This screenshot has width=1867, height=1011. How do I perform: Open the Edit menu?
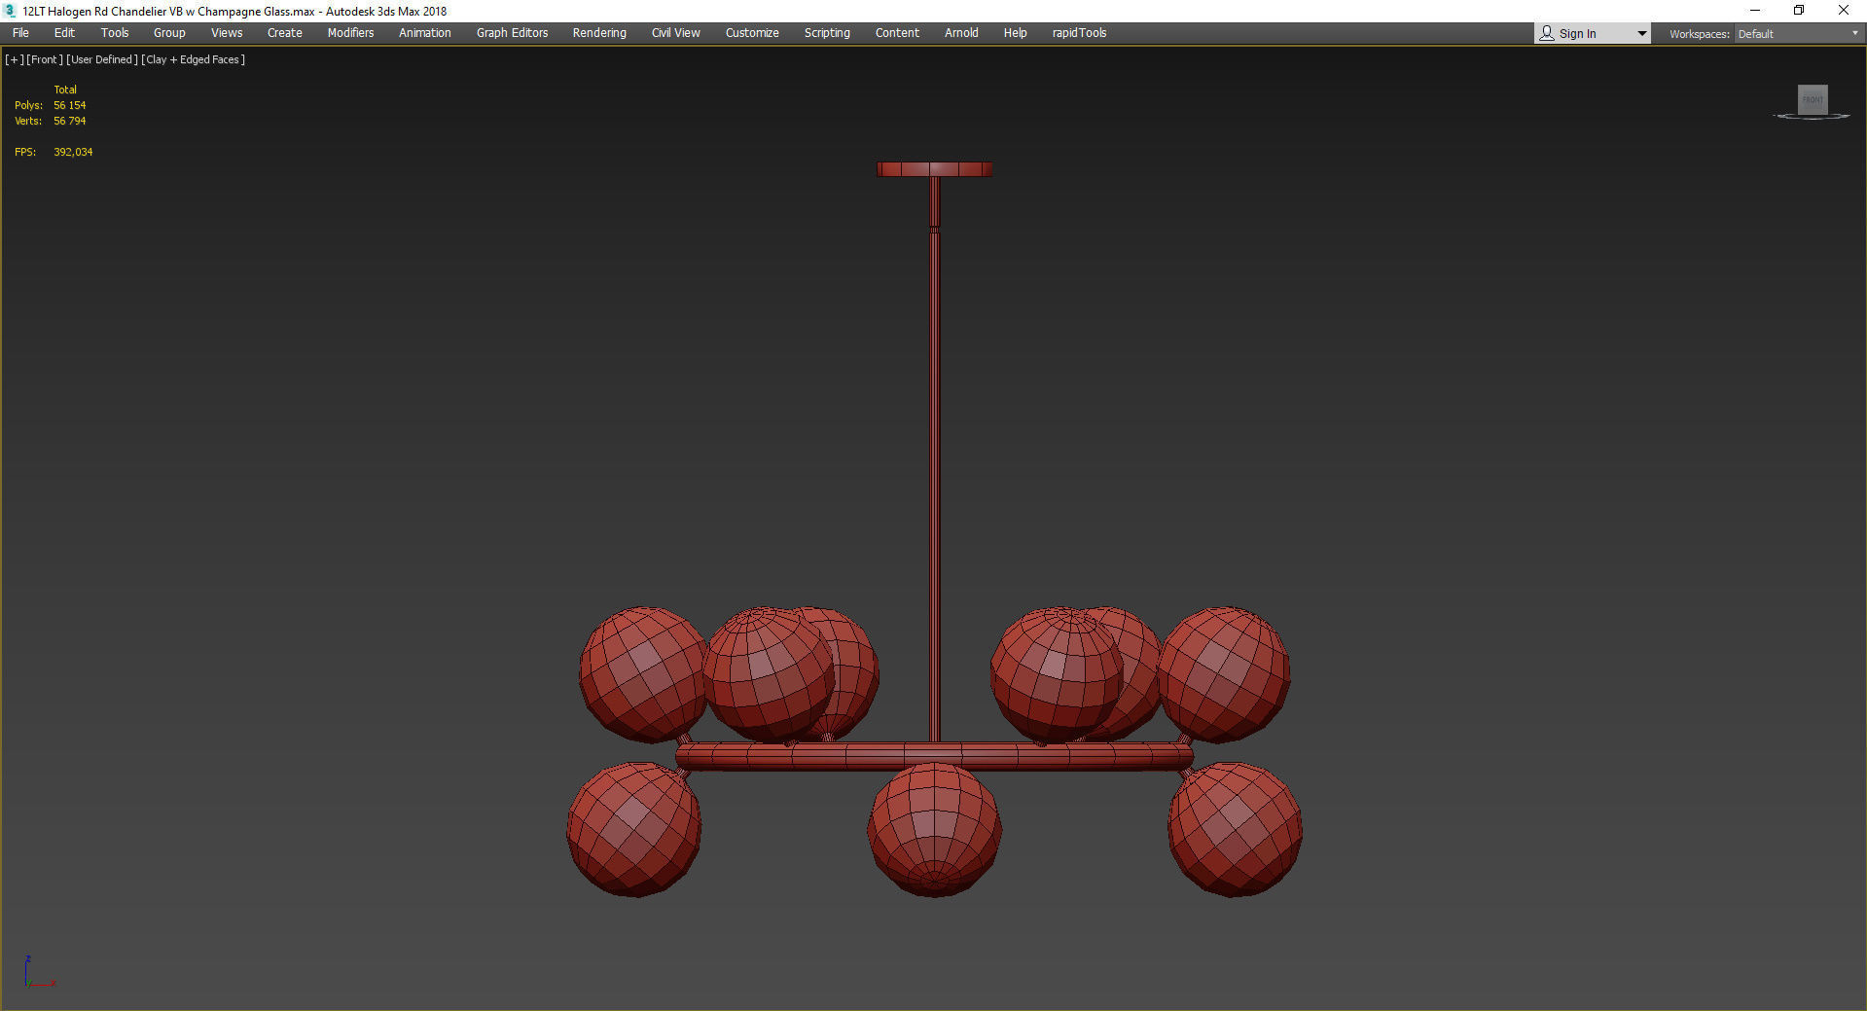(64, 33)
